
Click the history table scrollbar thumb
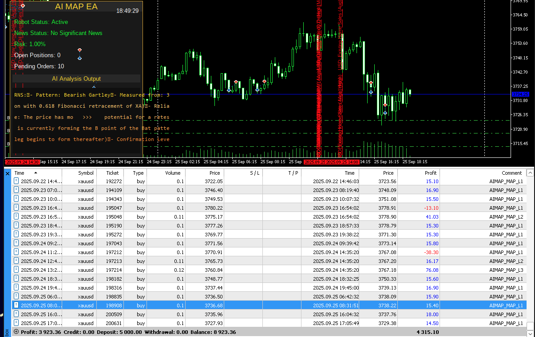click(x=530, y=325)
